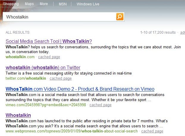Open cached page for whostalkin.com

pyautogui.click(x=49, y=57)
